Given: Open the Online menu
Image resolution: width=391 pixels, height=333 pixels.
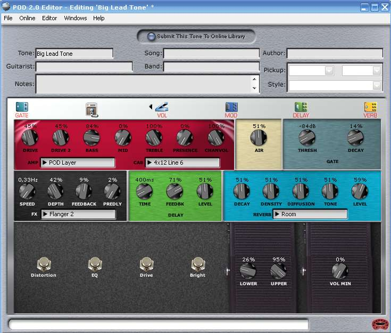Looking at the screenshot, I should point(27,18).
